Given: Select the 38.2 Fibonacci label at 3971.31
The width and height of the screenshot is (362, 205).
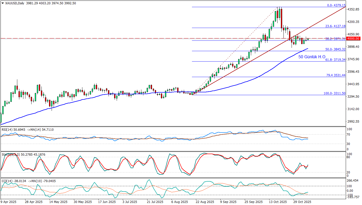Looking at the screenshot, I should [x=336, y=39].
